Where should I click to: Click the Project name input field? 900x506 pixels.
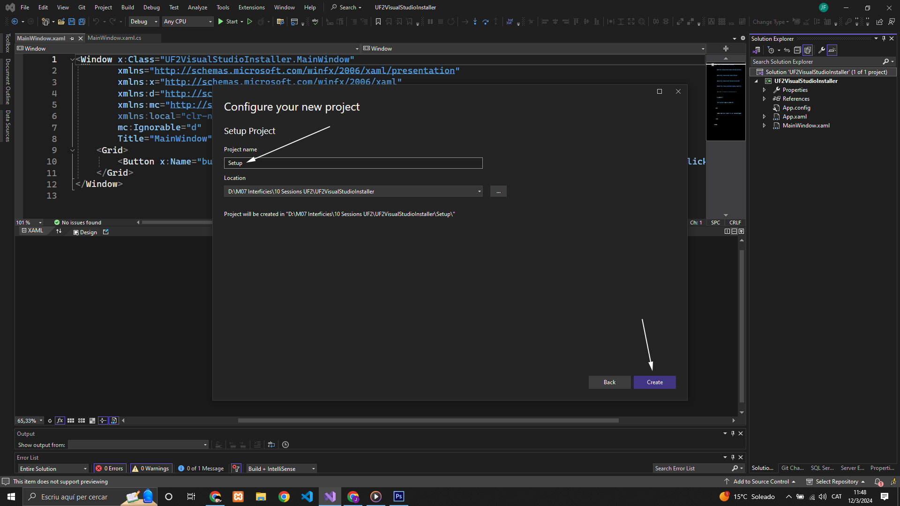(x=353, y=163)
